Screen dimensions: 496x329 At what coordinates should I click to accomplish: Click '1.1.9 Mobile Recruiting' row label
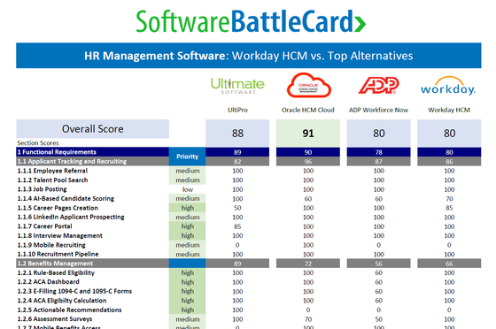51,245
